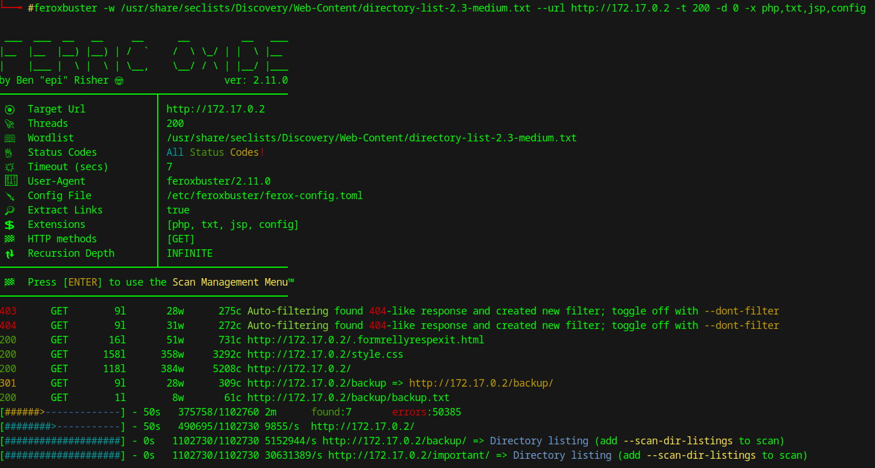
Task: Click the arrows icon beside Recursion Depth
Action: click(x=10, y=254)
